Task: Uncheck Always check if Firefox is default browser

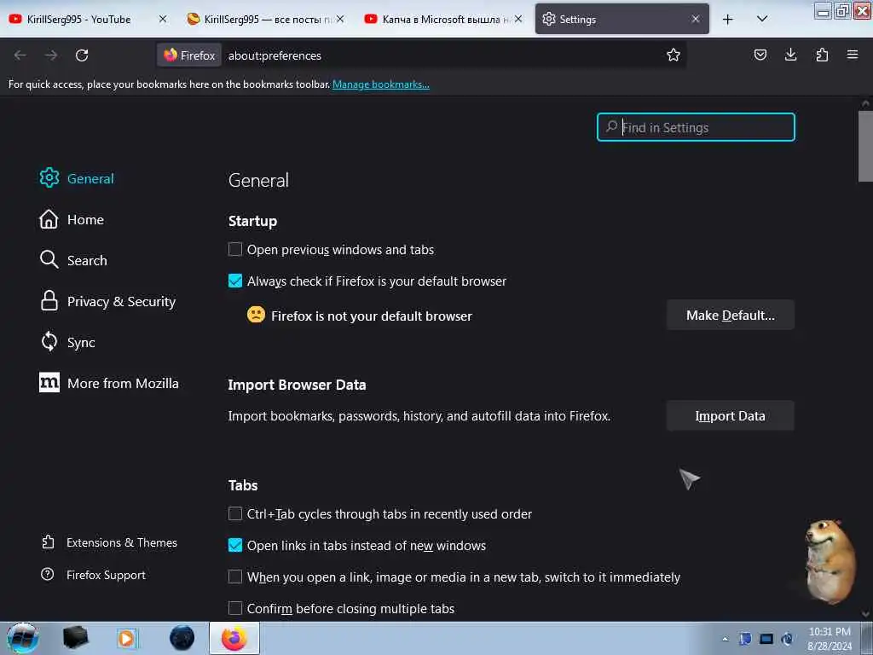Action: coord(235,281)
